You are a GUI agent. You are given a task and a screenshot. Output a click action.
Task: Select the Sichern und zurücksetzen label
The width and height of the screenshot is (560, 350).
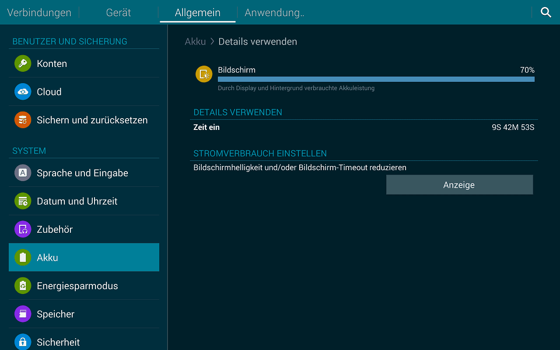click(x=92, y=120)
